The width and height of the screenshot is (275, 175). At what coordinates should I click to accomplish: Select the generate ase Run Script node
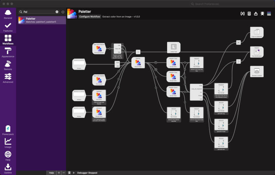(x=221, y=142)
